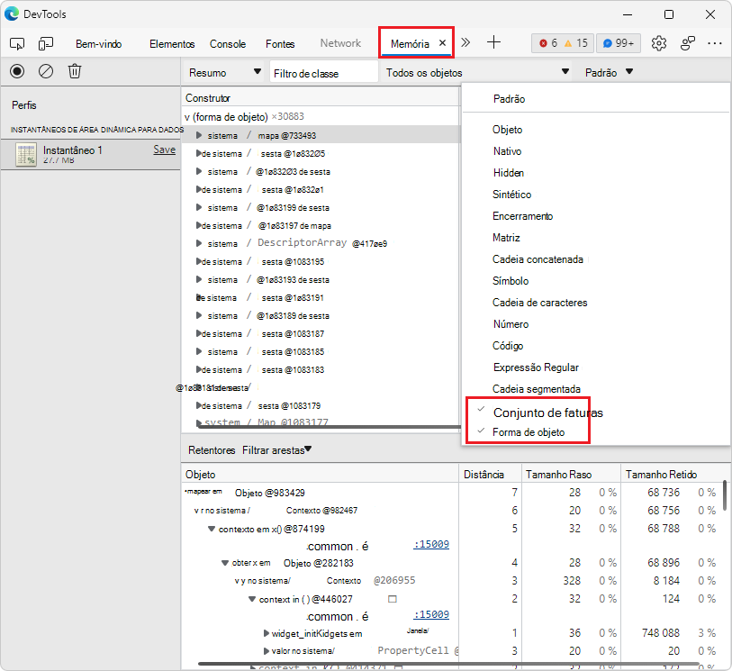Image resolution: width=732 pixels, height=671 pixels.
Task: Open DevTools settings gear icon
Action: [659, 42]
